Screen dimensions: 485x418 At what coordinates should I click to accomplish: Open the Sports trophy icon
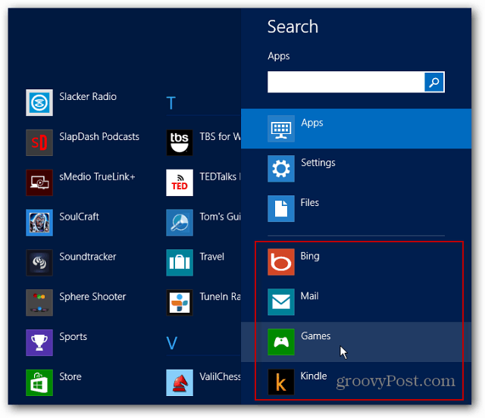click(x=39, y=342)
